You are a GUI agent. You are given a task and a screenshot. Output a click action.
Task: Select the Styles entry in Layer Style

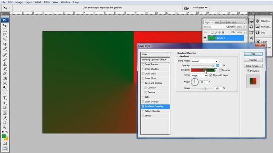(155, 54)
